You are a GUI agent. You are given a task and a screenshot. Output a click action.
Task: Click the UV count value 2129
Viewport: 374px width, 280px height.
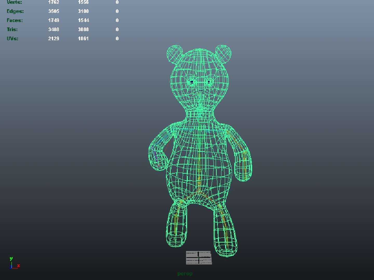click(x=54, y=38)
